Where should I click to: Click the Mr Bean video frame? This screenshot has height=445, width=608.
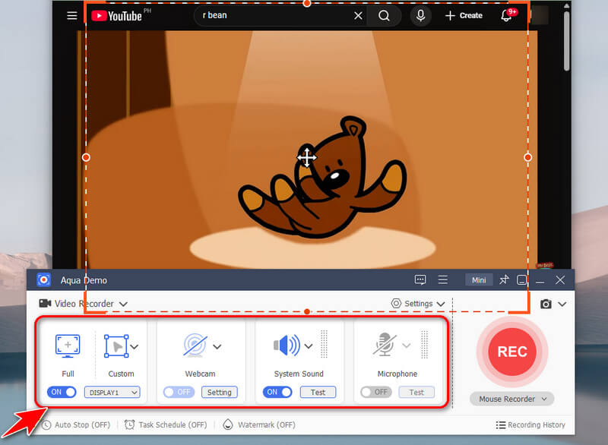pos(308,149)
